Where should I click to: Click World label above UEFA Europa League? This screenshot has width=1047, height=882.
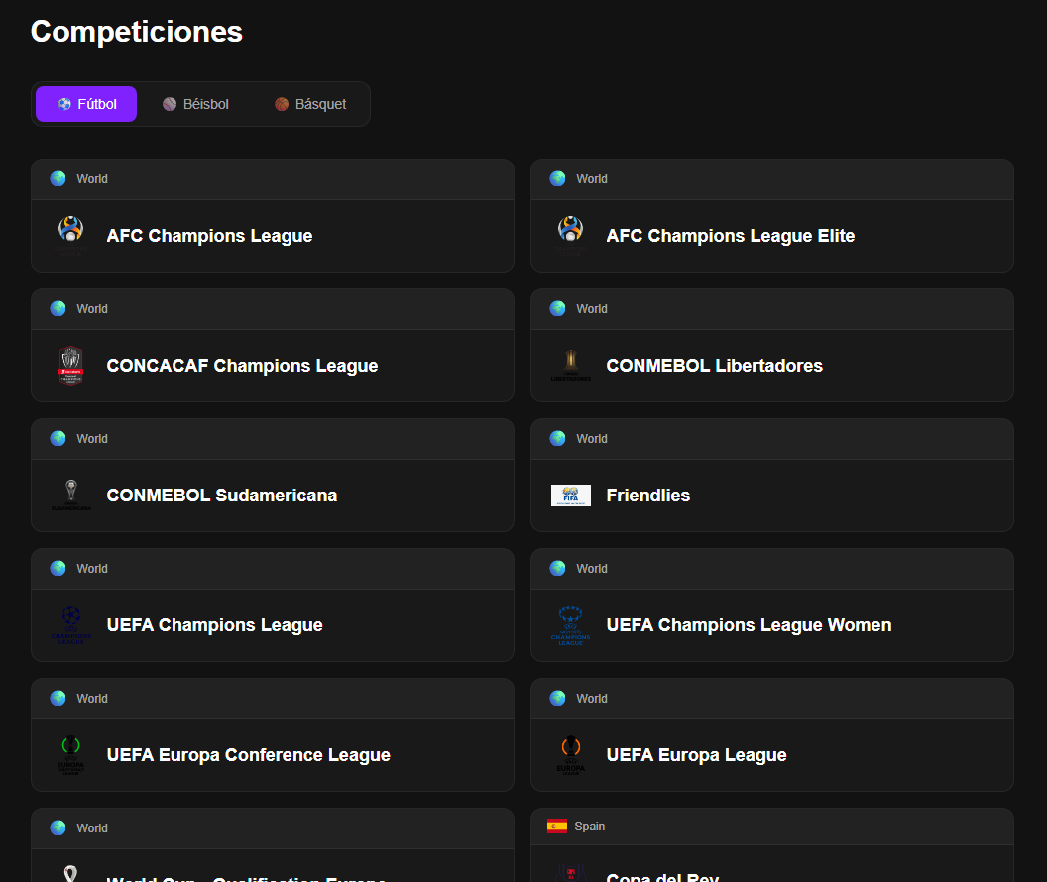[592, 698]
